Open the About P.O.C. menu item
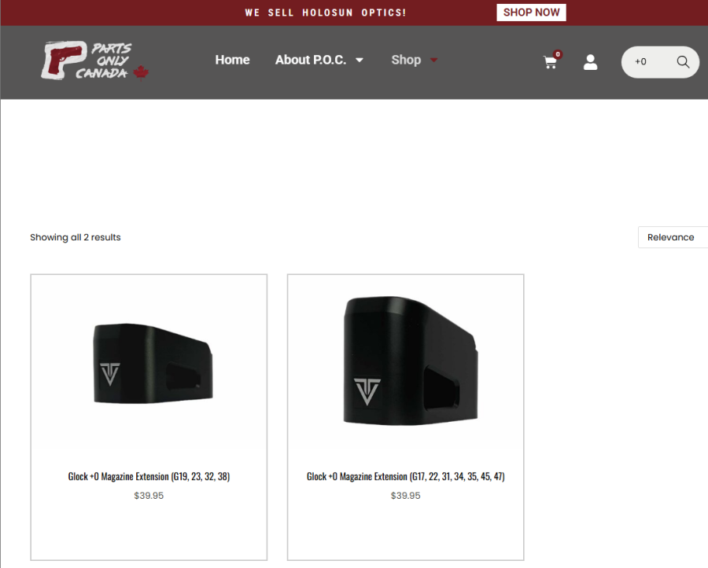The height and width of the screenshot is (568, 708). 311,60
